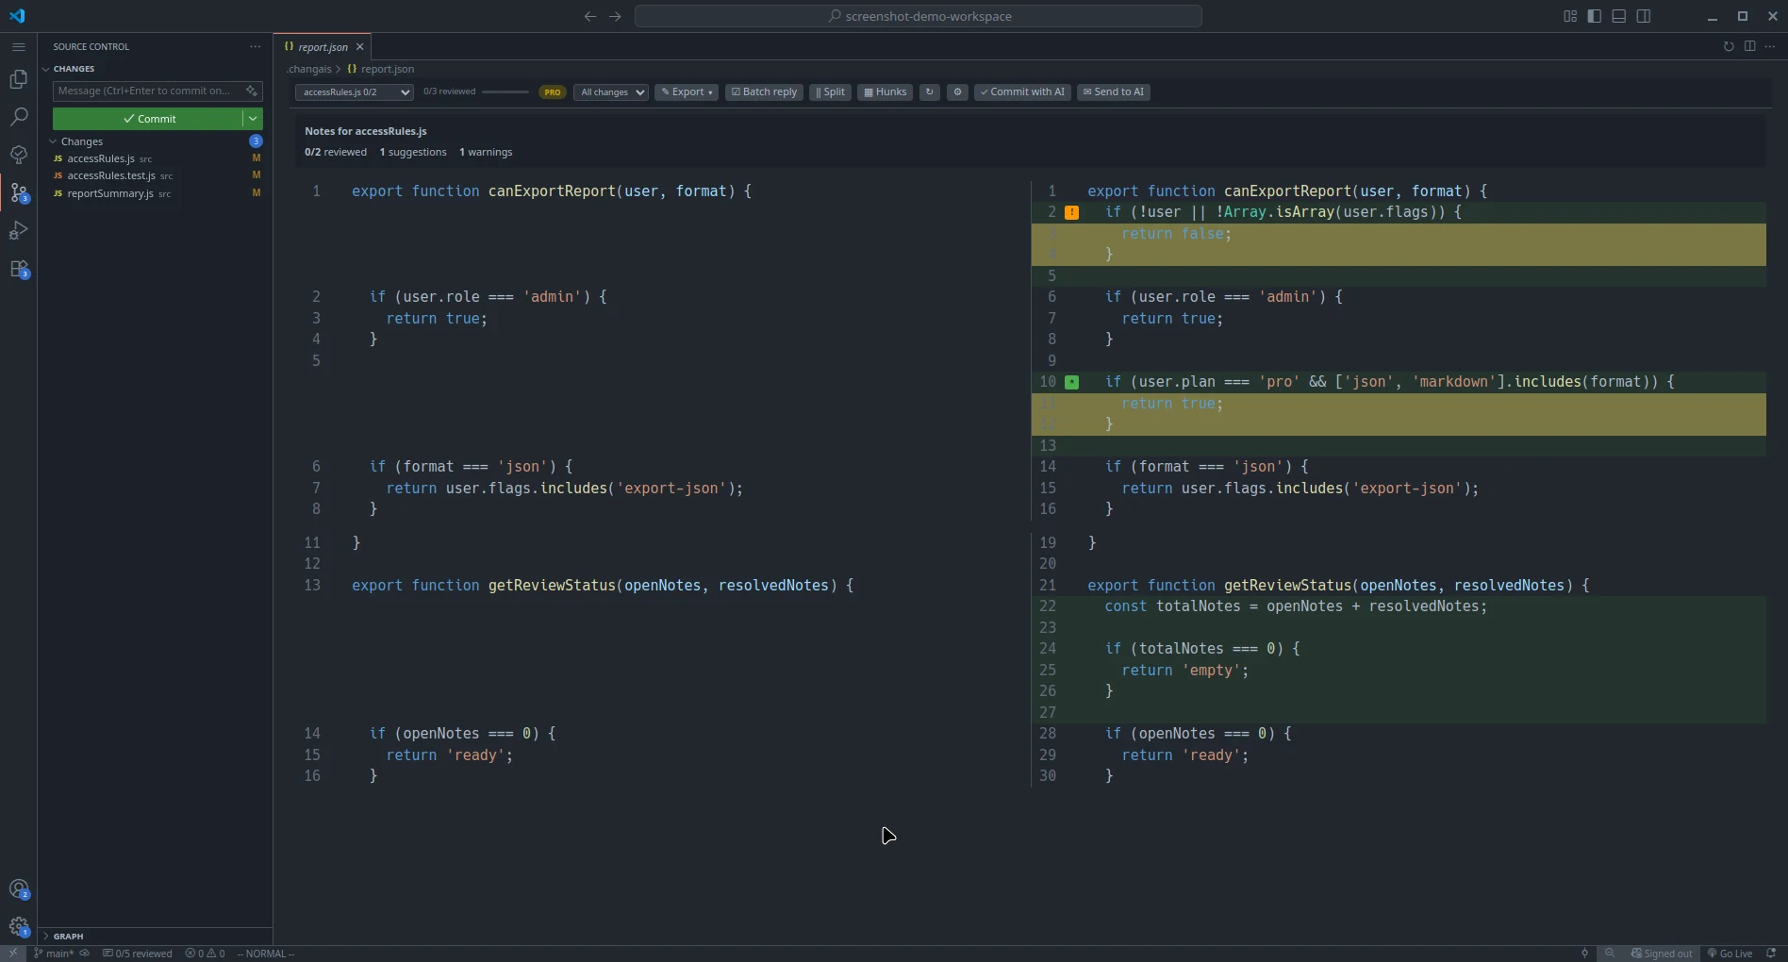Select the report.json editor tab
The height and width of the screenshot is (962, 1788).
(x=323, y=46)
